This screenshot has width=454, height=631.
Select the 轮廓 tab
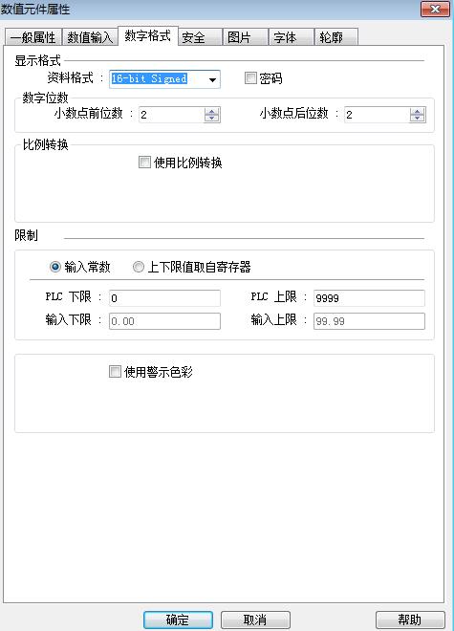point(336,37)
